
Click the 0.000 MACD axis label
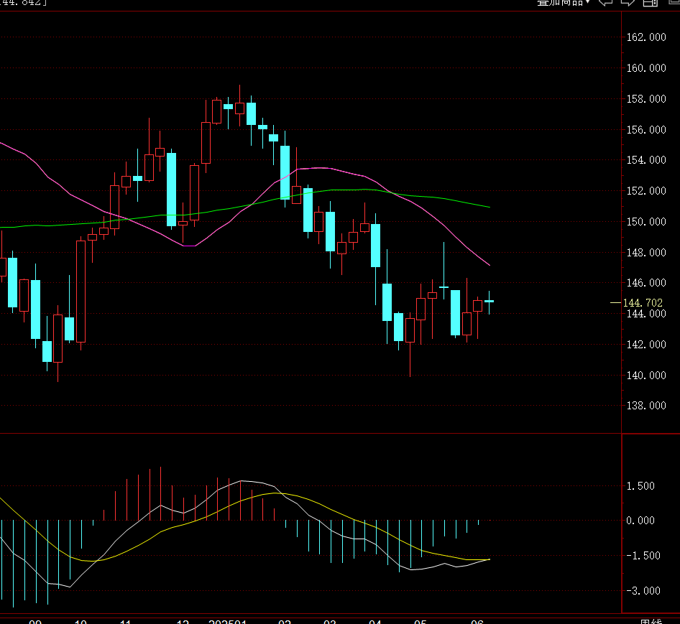tap(640, 520)
